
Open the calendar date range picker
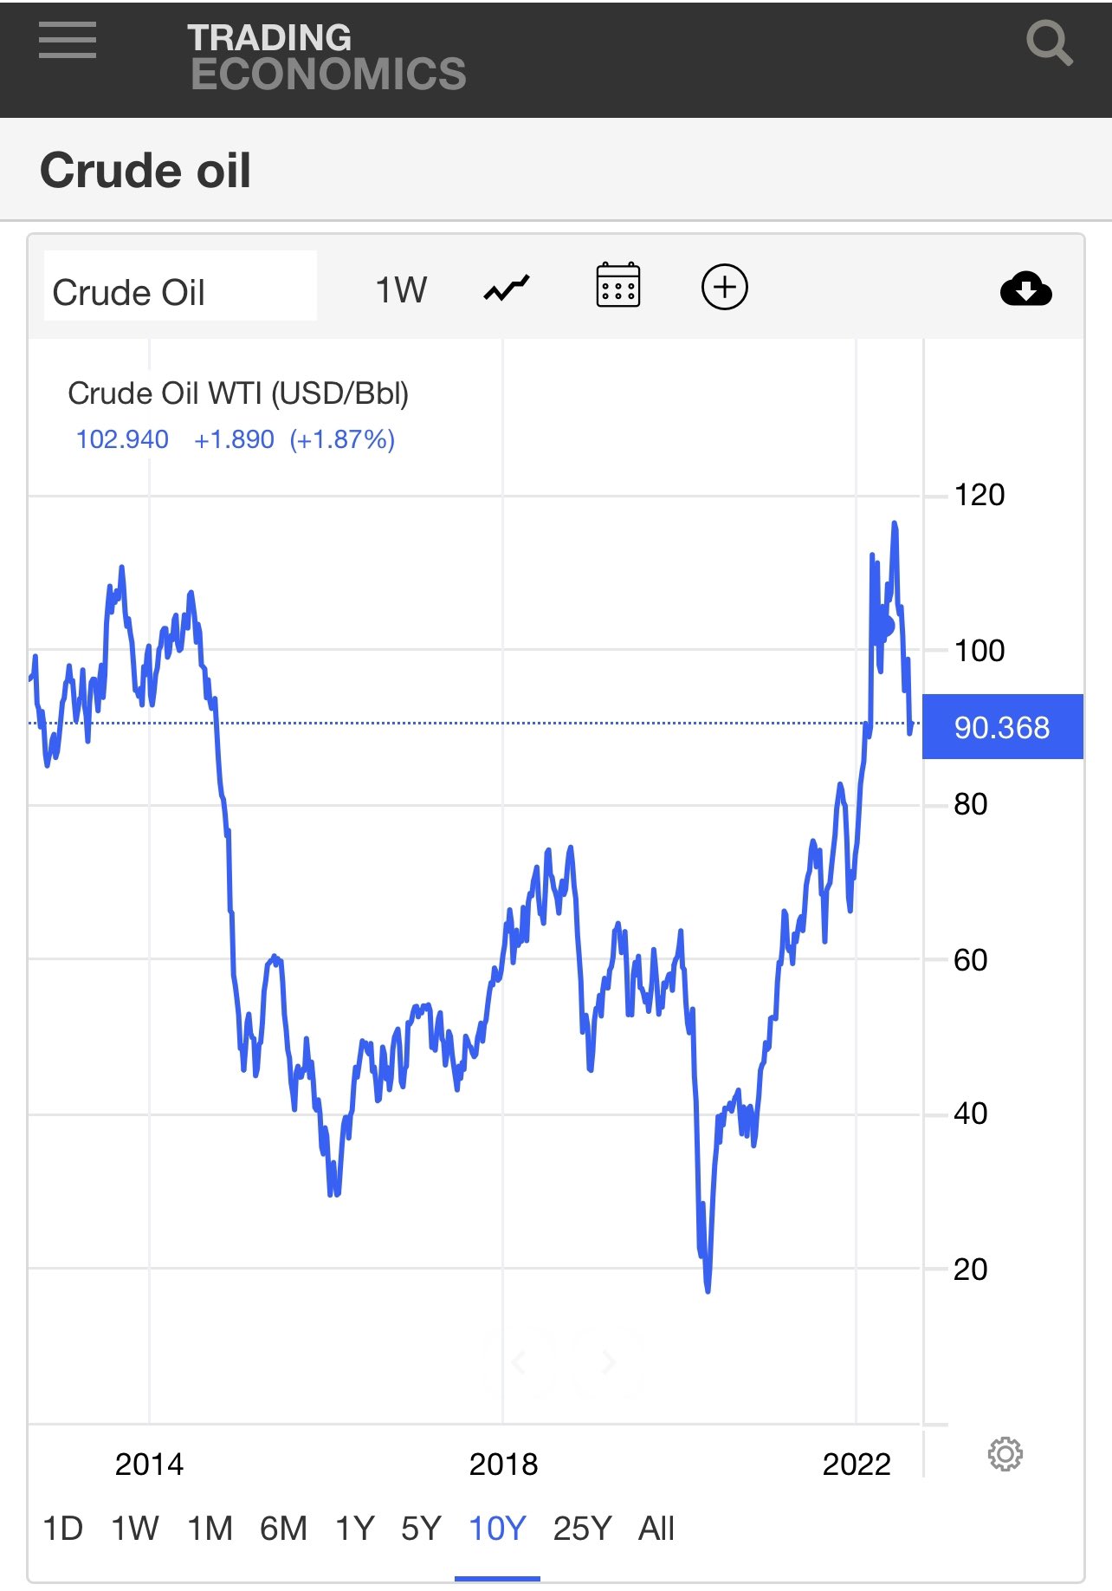[x=618, y=285]
